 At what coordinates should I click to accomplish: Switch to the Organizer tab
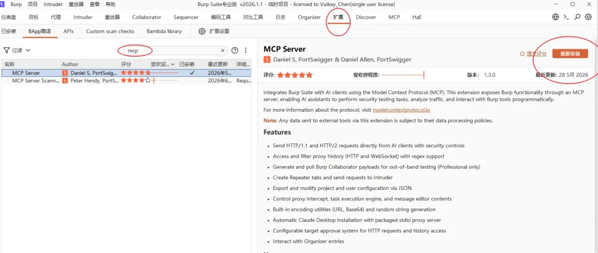[x=310, y=17]
